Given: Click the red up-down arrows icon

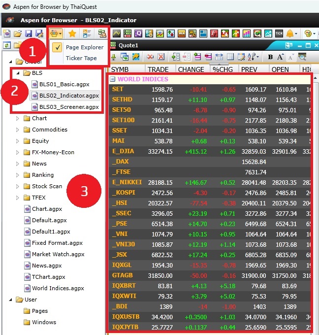Looking at the screenshot, I should coord(225,33).
